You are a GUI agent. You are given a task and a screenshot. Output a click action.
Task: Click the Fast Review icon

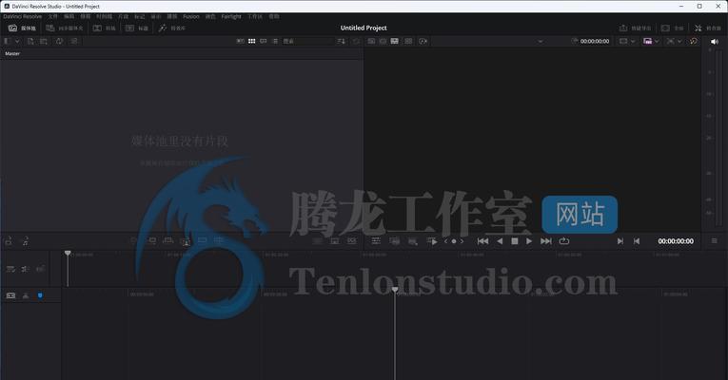pos(423,41)
